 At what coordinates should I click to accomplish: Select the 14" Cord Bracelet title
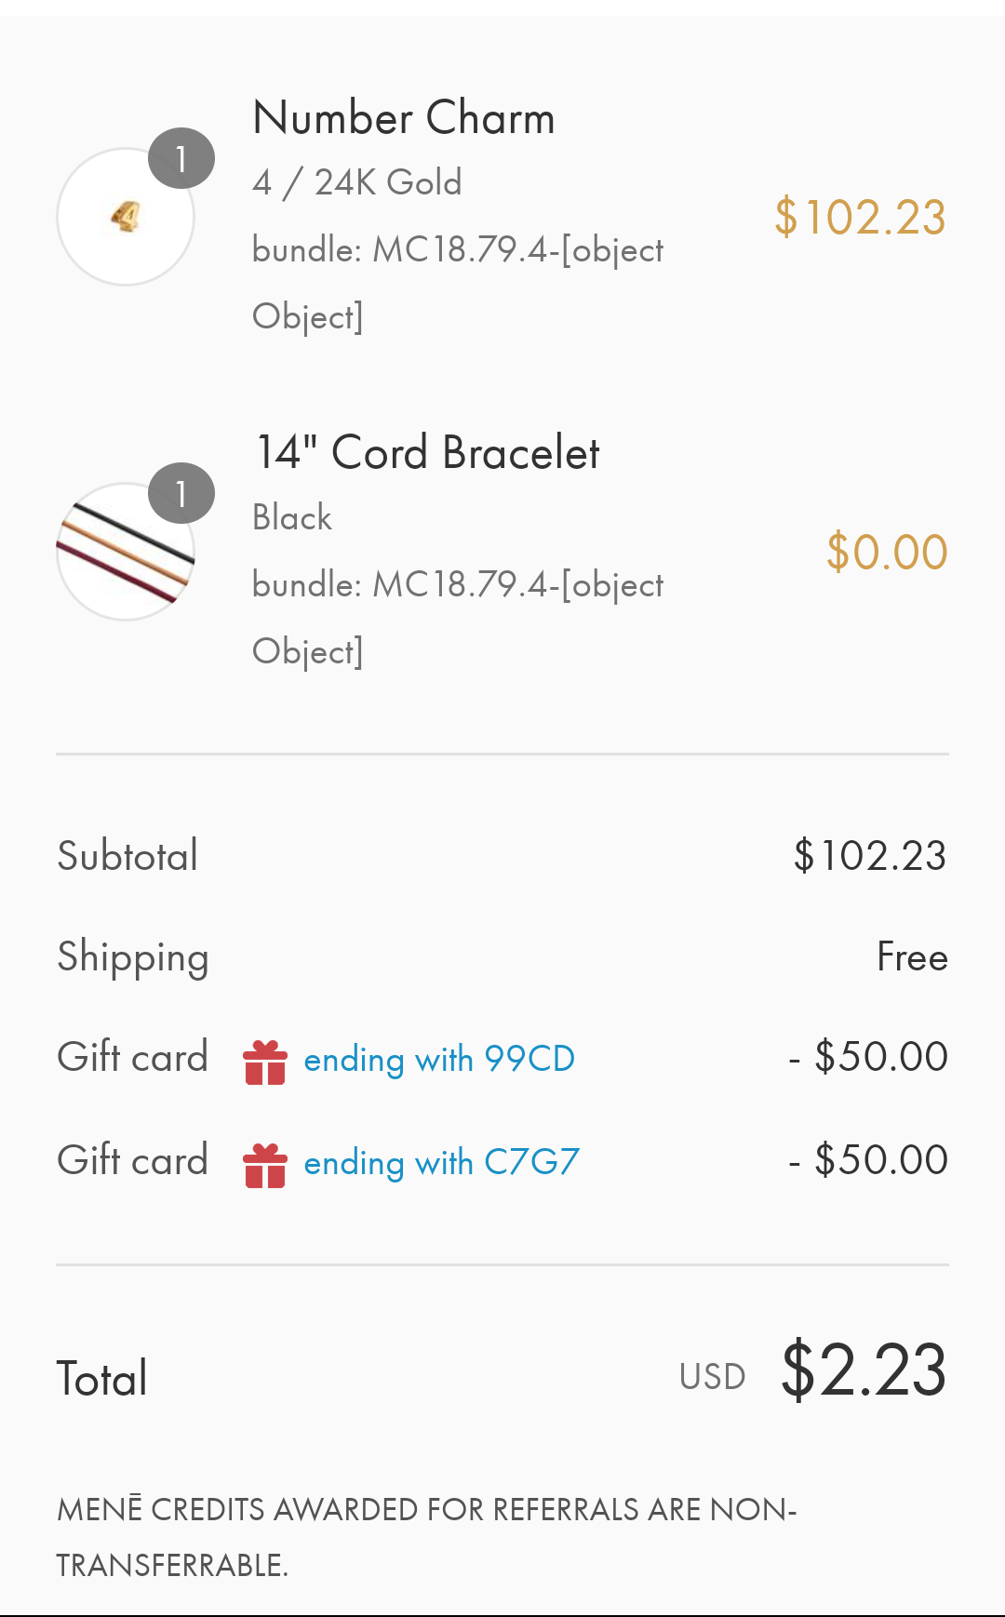[x=428, y=452]
